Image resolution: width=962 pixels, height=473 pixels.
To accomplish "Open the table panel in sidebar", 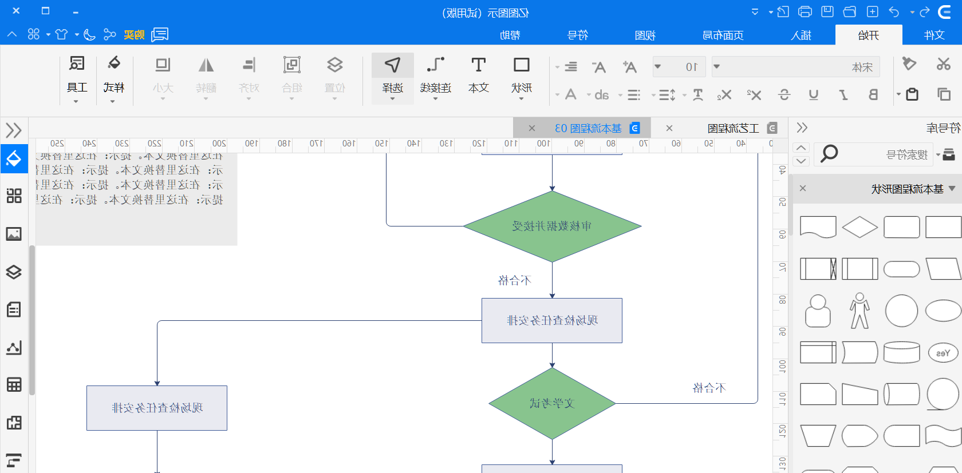I will (14, 385).
